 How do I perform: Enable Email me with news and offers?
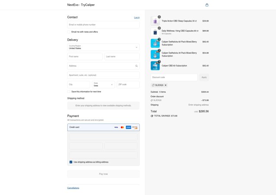(69, 32)
